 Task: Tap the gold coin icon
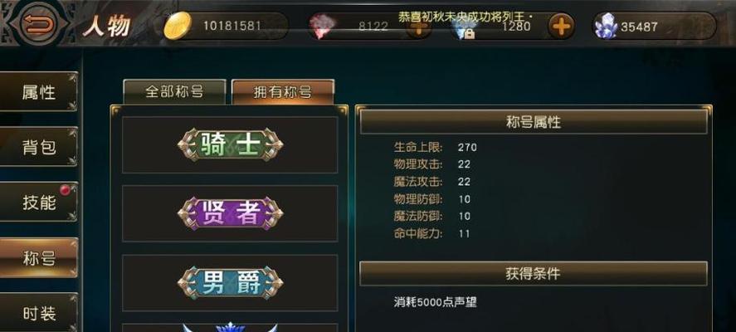pos(178,26)
